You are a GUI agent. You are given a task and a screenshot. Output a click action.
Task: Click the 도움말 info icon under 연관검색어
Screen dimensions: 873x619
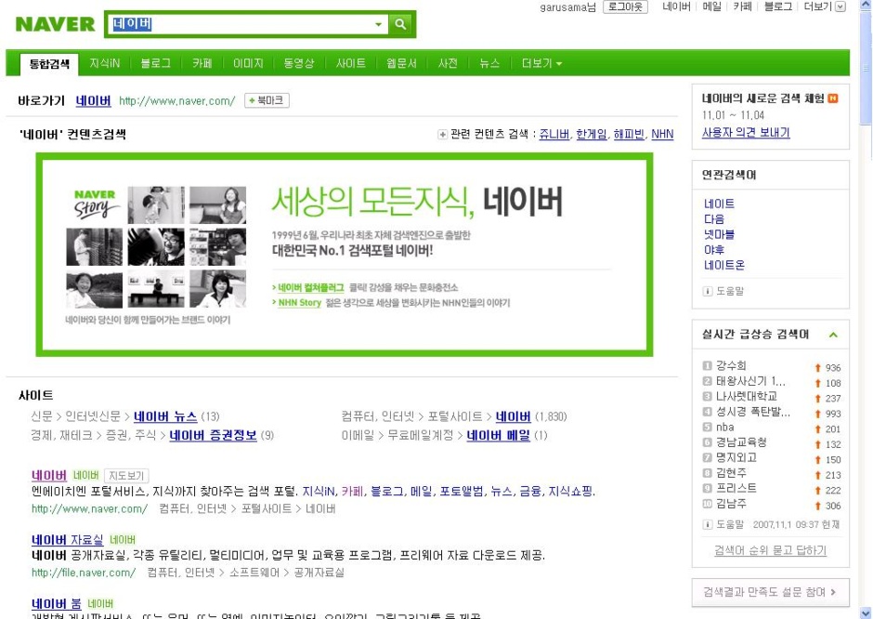[708, 292]
